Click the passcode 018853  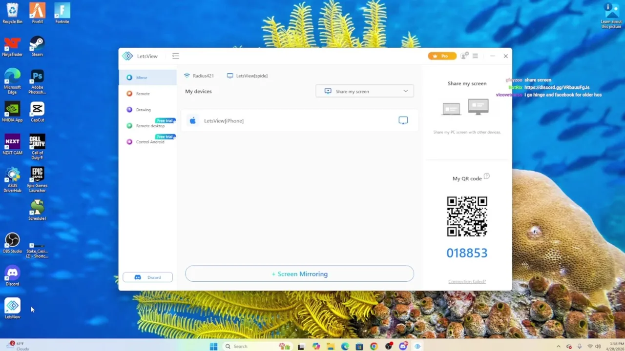467,253
